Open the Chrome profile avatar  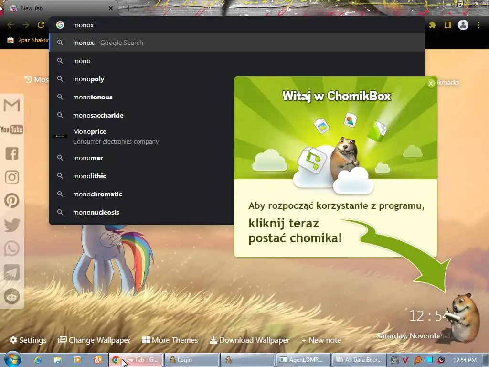click(x=463, y=25)
